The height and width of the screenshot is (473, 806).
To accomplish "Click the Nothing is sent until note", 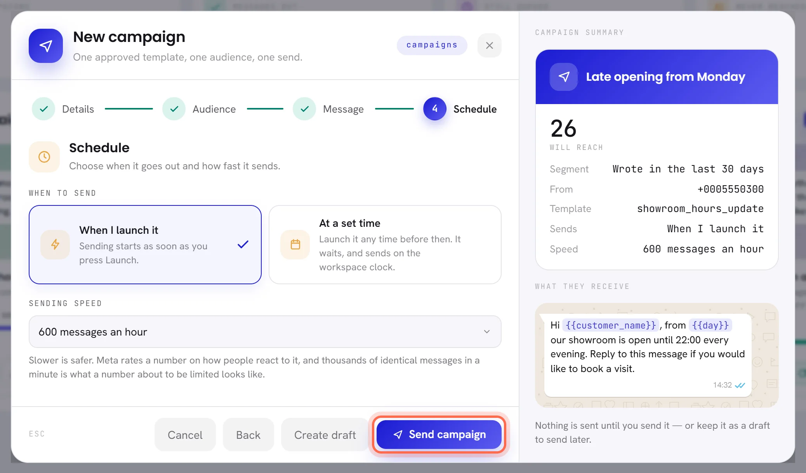I will [x=652, y=432].
